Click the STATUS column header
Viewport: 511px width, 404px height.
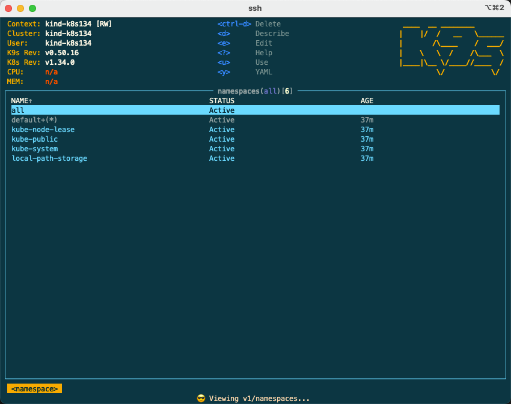pos(222,101)
